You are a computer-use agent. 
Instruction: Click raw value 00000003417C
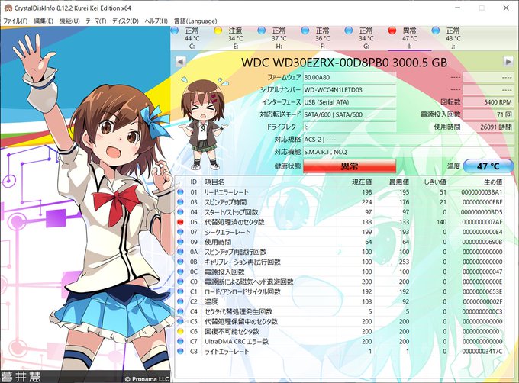point(482,351)
